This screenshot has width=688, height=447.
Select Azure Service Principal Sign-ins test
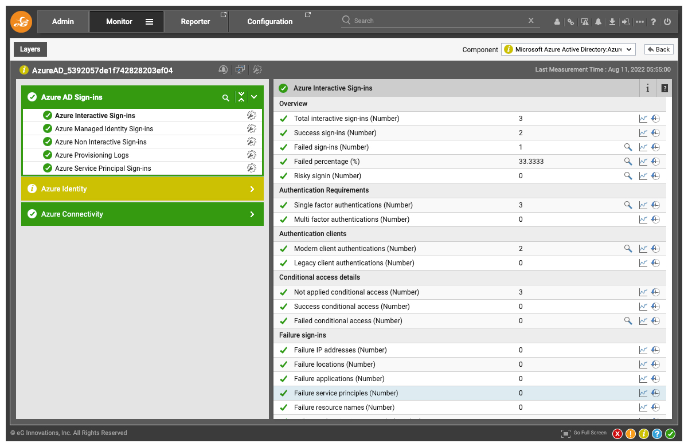click(103, 168)
